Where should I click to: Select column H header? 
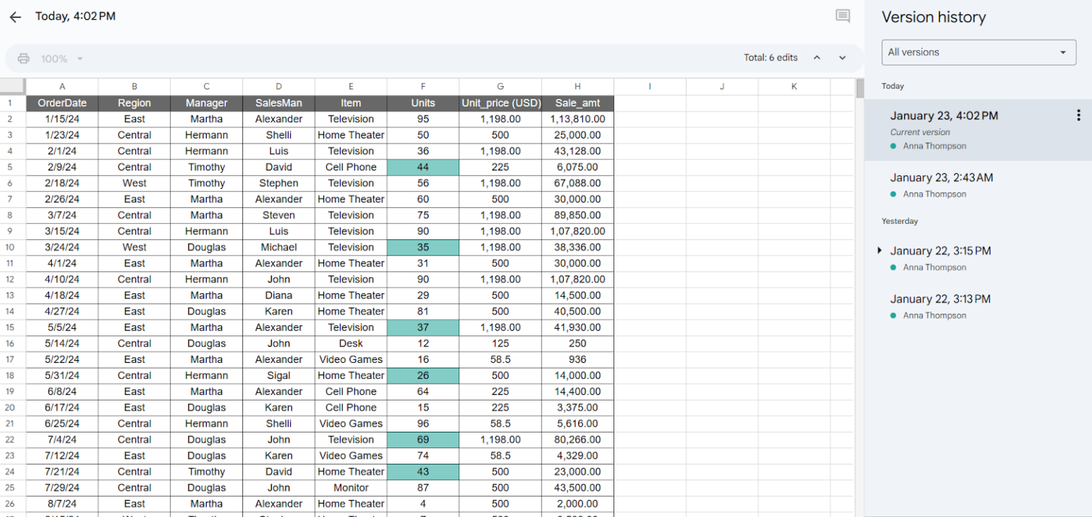coord(577,87)
